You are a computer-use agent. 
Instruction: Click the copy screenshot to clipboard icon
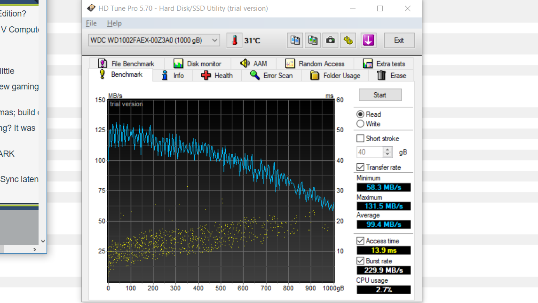[x=313, y=40]
